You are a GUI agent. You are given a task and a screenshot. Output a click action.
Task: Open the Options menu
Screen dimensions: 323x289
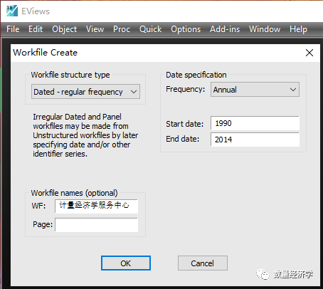point(186,29)
